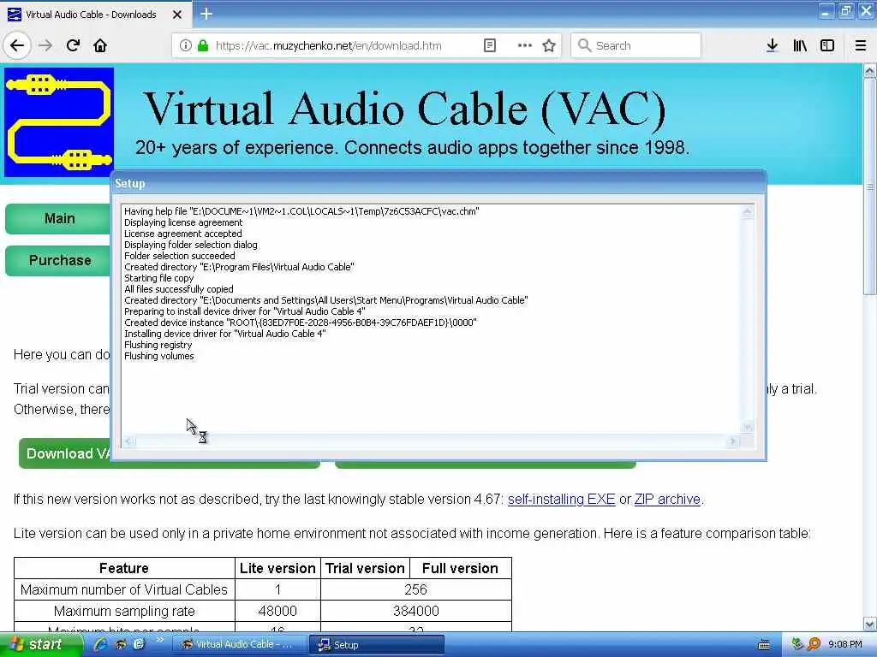Click the "Lite version" column header

[277, 568]
